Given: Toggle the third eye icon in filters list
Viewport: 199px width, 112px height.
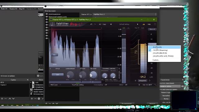Looking at the screenshot, I should pyautogui.click(x=47, y=19).
